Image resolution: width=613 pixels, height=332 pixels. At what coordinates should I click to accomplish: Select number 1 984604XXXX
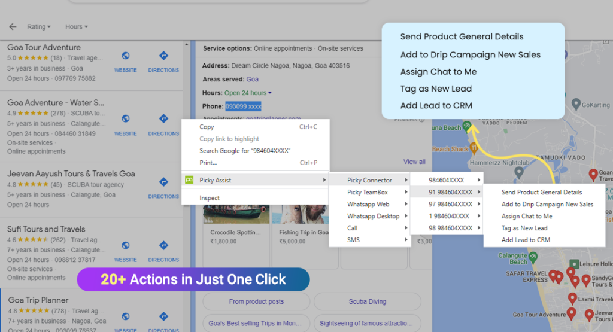click(447, 216)
